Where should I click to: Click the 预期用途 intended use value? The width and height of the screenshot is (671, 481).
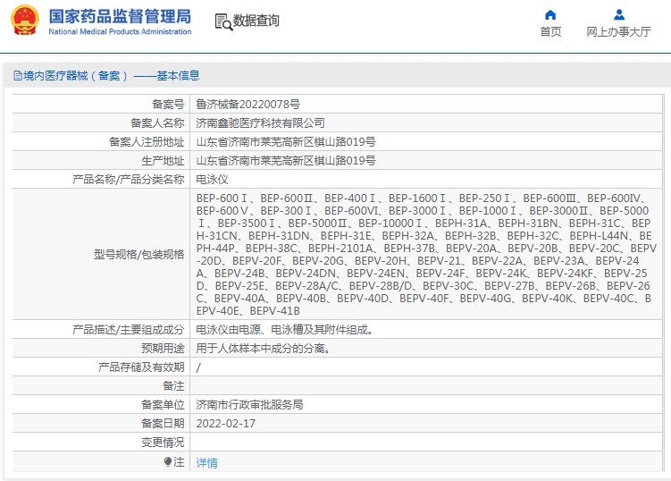[x=264, y=348]
